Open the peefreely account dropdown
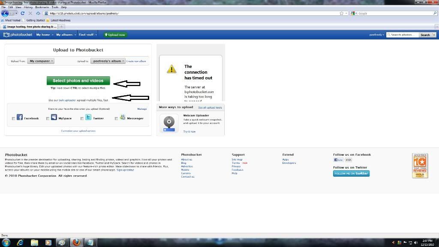 tap(376, 35)
